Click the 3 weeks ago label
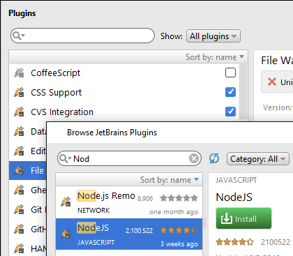The image size is (293, 256). [179, 244]
